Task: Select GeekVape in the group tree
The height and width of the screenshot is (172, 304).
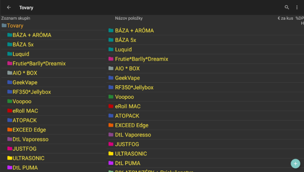Action: click(x=25, y=83)
